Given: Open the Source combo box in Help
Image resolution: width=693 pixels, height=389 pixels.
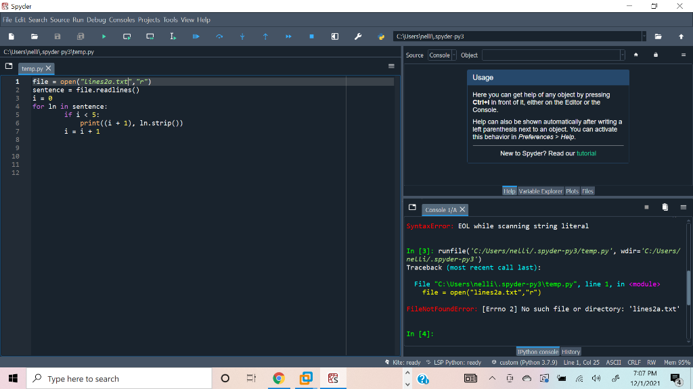Looking at the screenshot, I should tap(441, 55).
